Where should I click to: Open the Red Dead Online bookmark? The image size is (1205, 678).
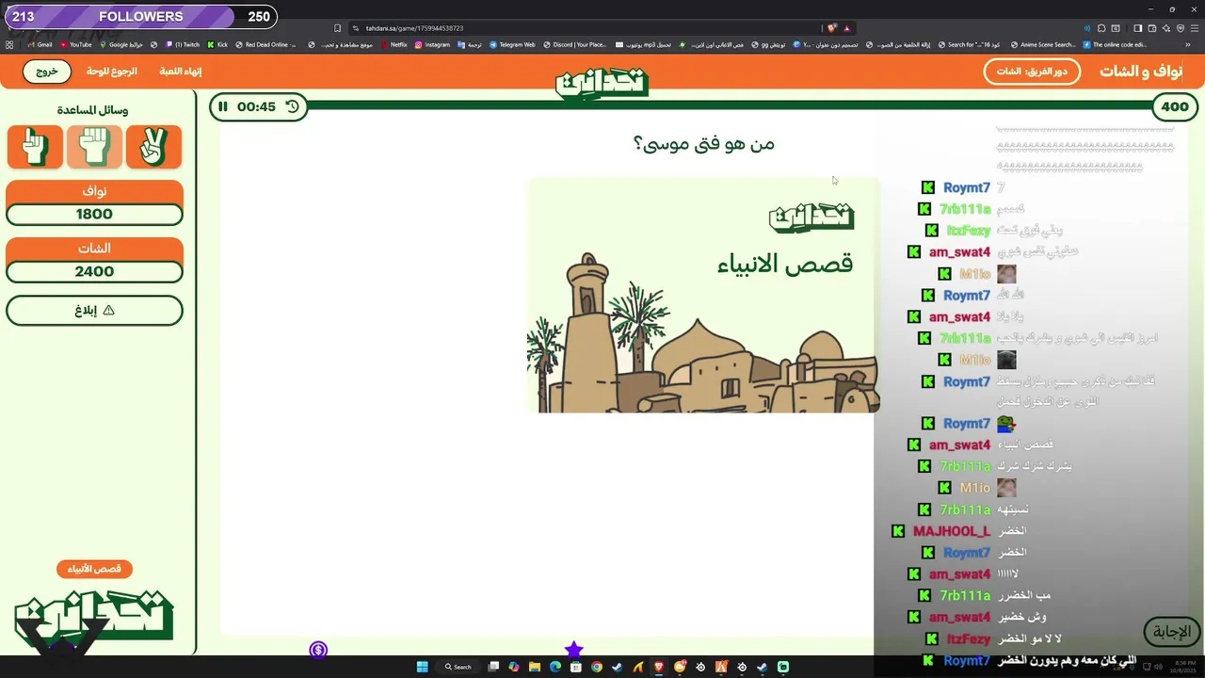tap(265, 44)
